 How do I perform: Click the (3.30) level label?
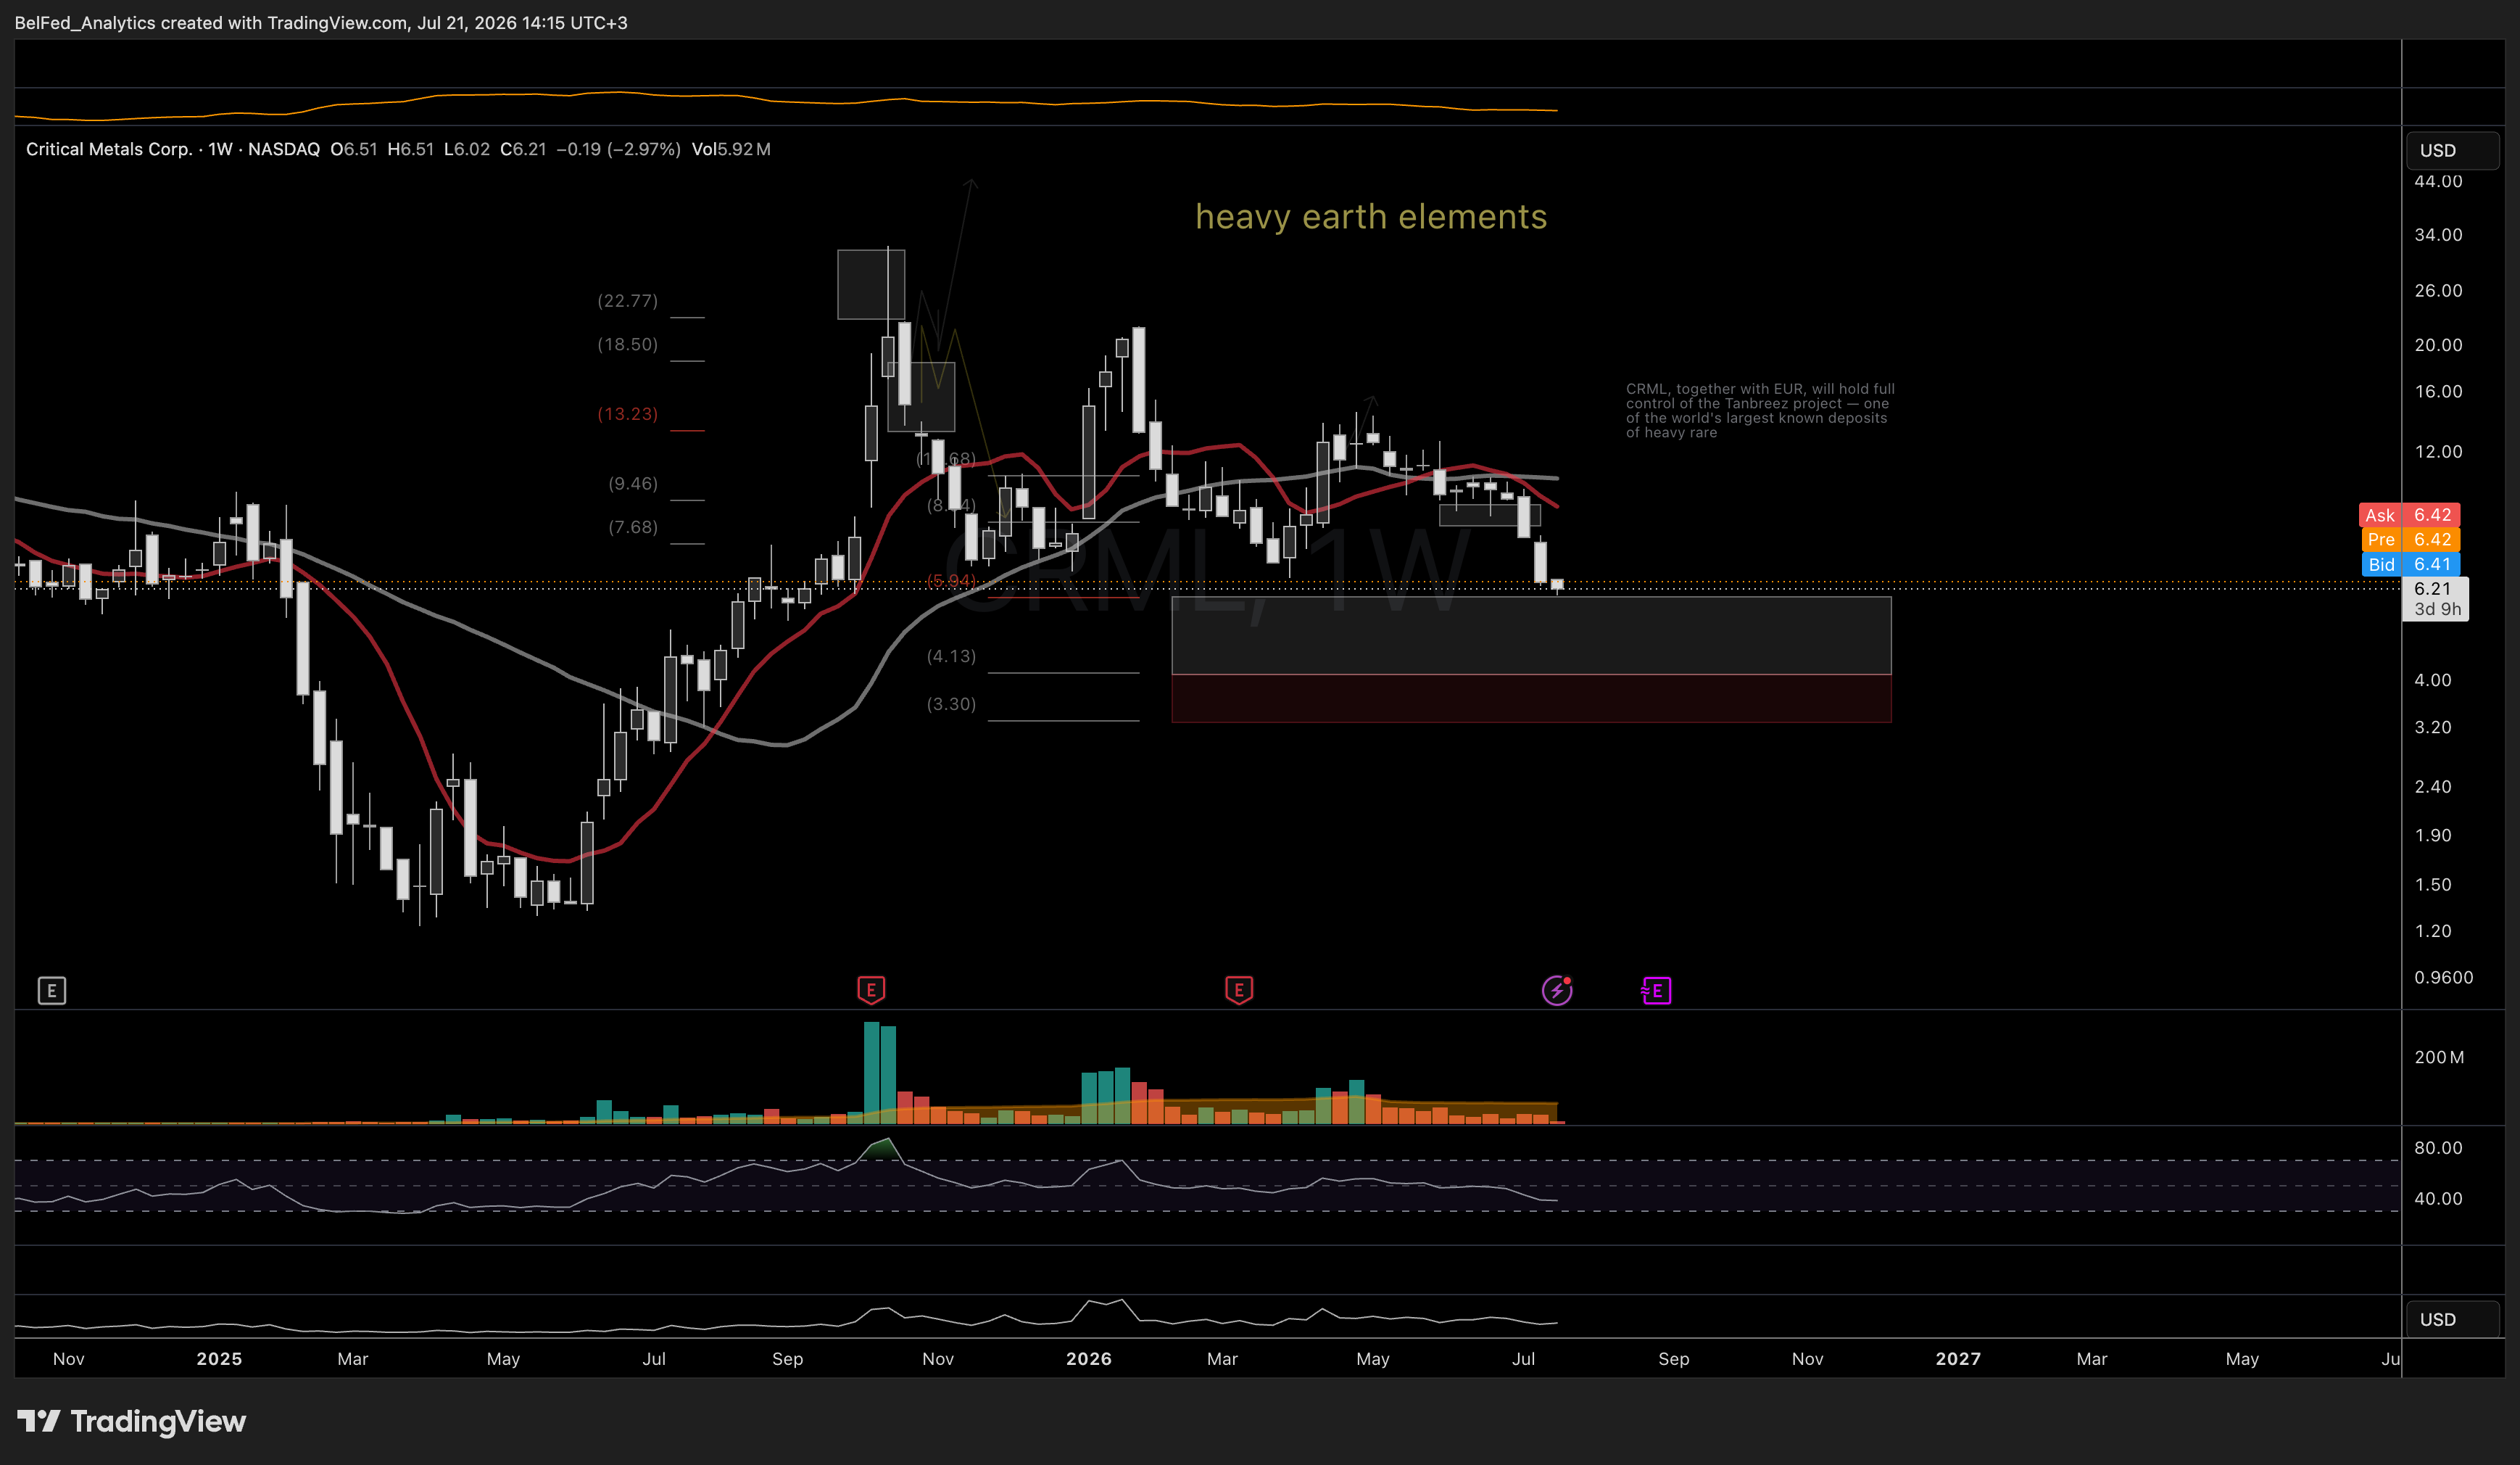(951, 703)
